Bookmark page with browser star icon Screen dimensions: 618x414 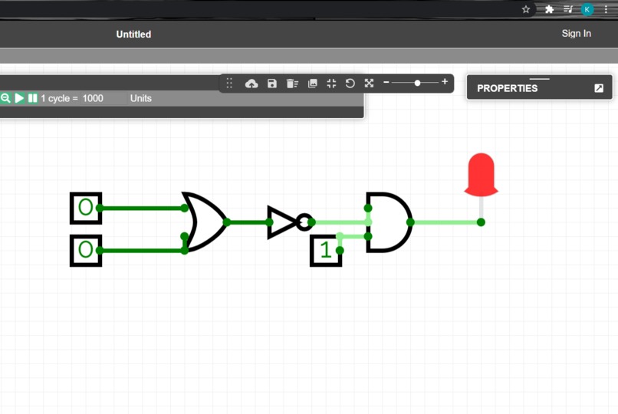pyautogui.click(x=526, y=9)
